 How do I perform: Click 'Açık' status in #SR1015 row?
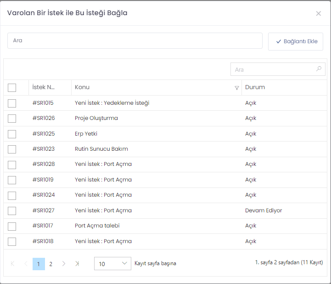[x=251, y=103]
